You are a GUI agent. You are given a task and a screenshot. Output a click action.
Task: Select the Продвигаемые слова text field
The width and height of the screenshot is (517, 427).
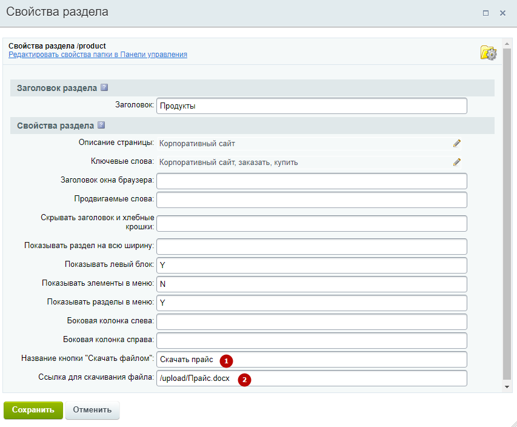pyautogui.click(x=312, y=200)
